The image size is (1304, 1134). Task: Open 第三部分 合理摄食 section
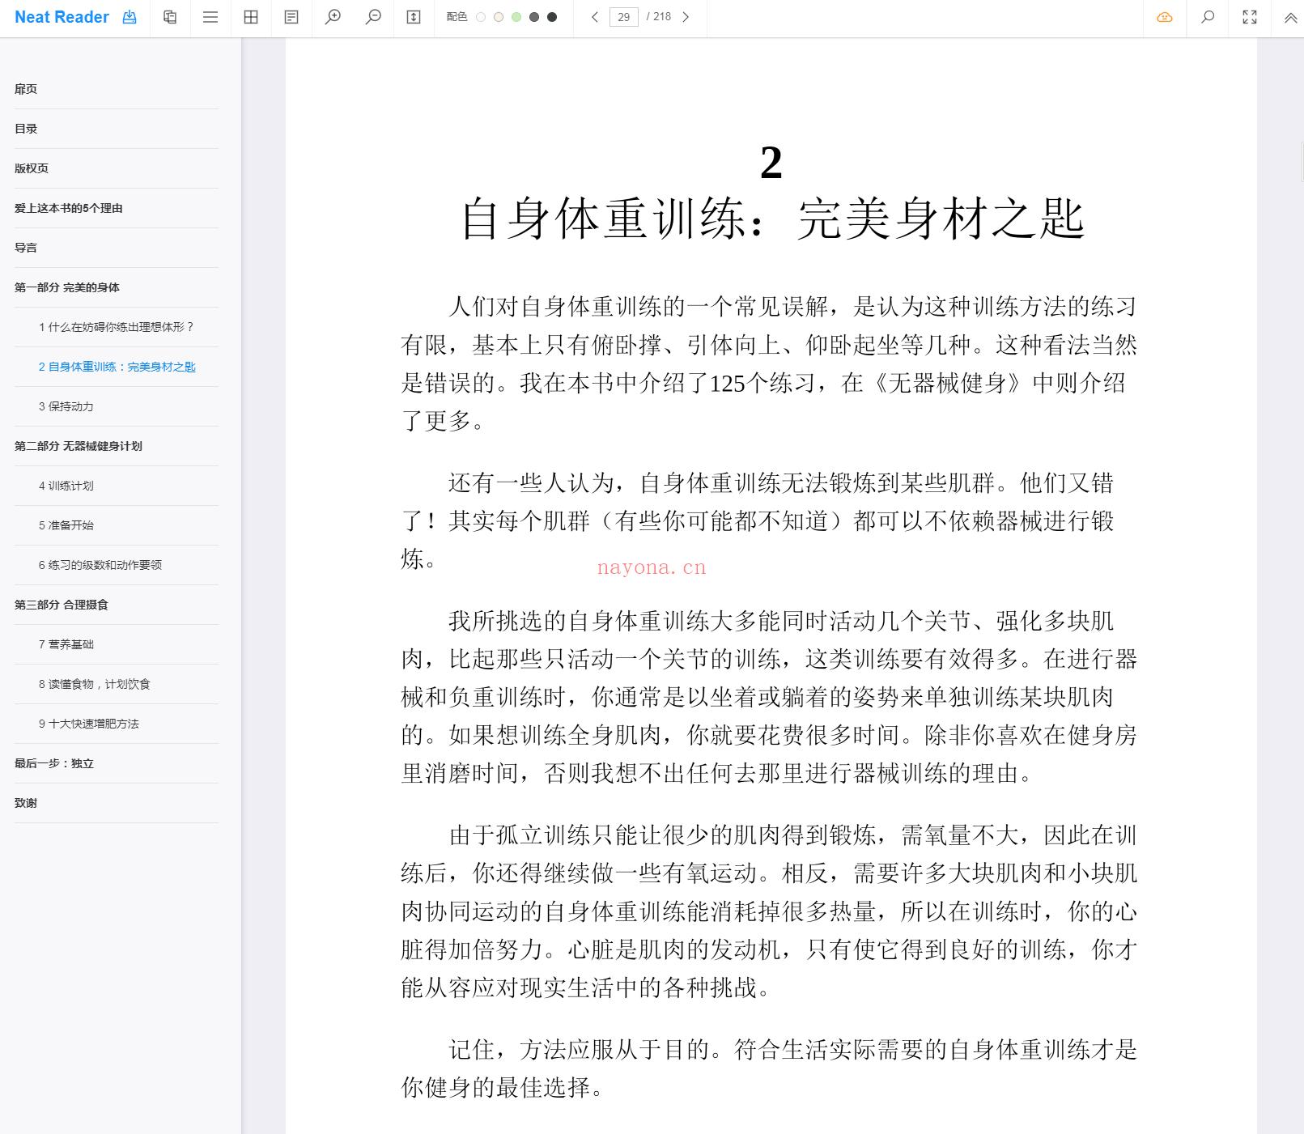click(117, 605)
